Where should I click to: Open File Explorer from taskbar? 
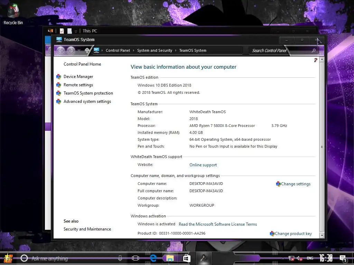pyautogui.click(x=170, y=258)
